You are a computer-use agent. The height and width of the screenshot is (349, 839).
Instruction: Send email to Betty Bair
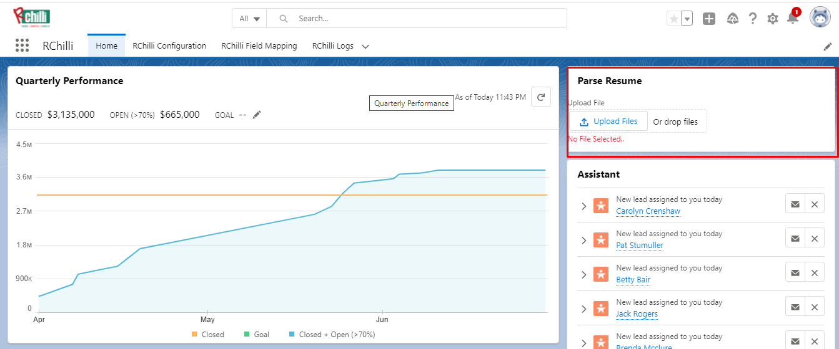point(795,272)
